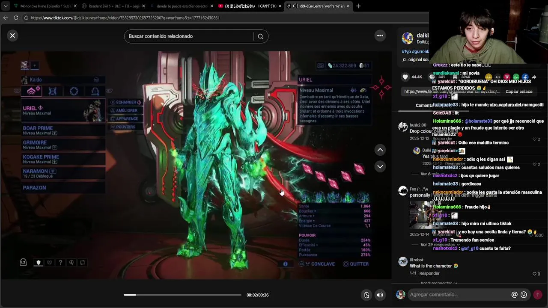Close the Mononoke Hime tab
Screen dimensions: 548x308
pos(75,6)
